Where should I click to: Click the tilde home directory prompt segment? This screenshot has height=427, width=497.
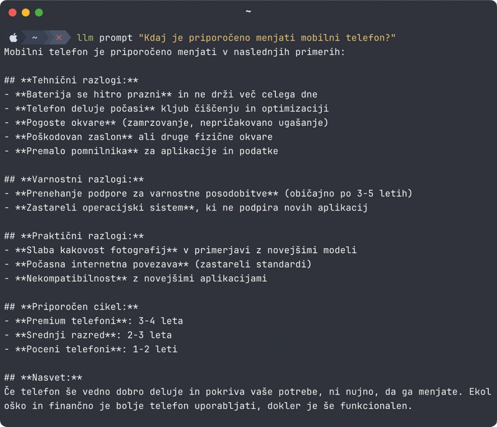[35, 38]
